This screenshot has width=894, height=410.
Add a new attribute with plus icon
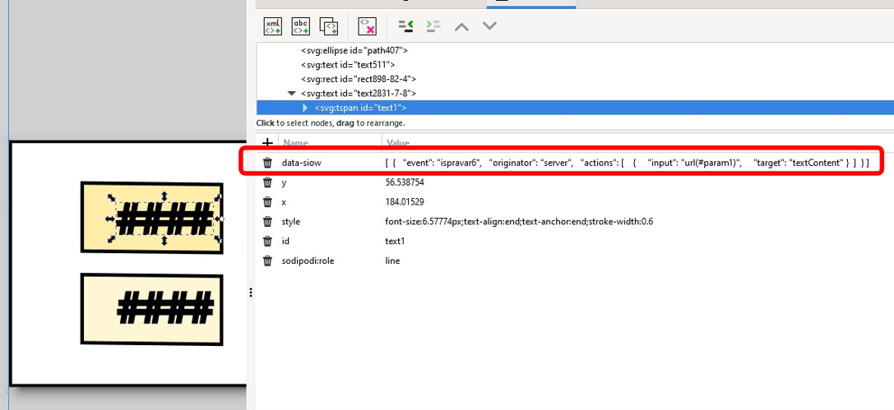coord(267,143)
